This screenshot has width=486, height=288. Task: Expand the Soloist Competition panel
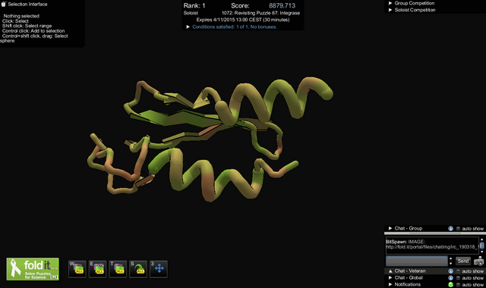coord(390,10)
